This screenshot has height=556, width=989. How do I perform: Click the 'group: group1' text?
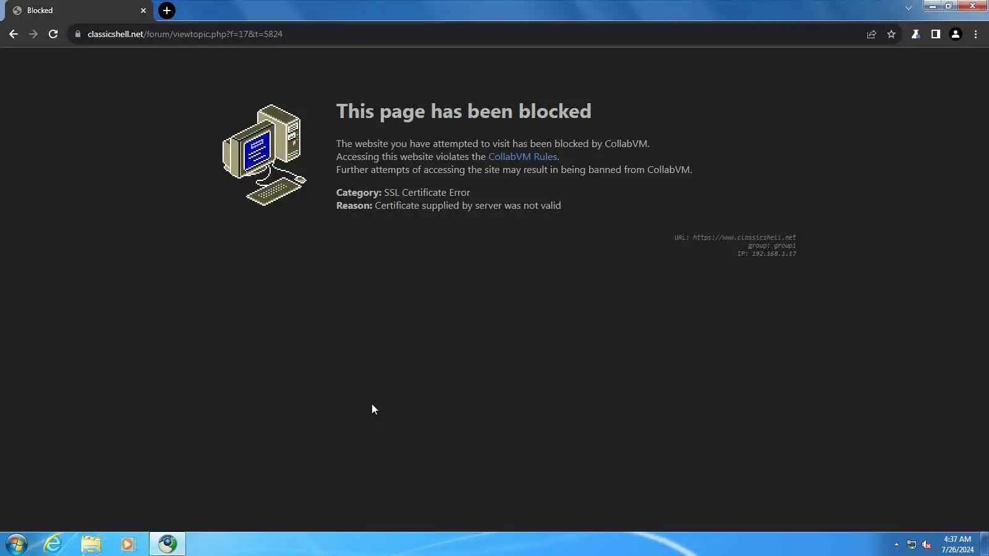coord(772,246)
